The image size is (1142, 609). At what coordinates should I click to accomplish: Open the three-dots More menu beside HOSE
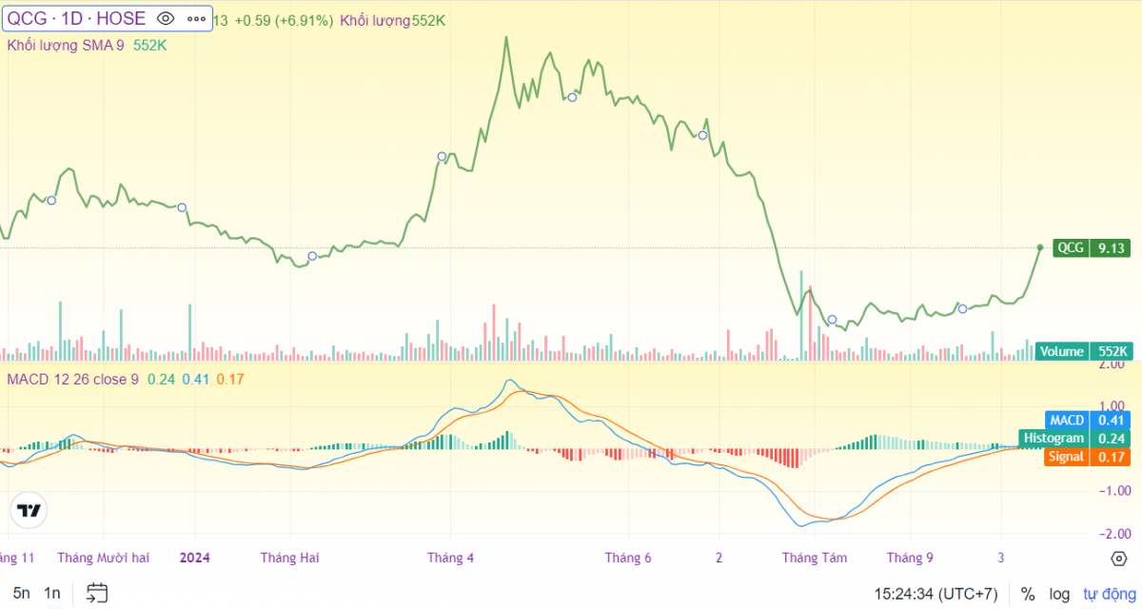(x=195, y=18)
